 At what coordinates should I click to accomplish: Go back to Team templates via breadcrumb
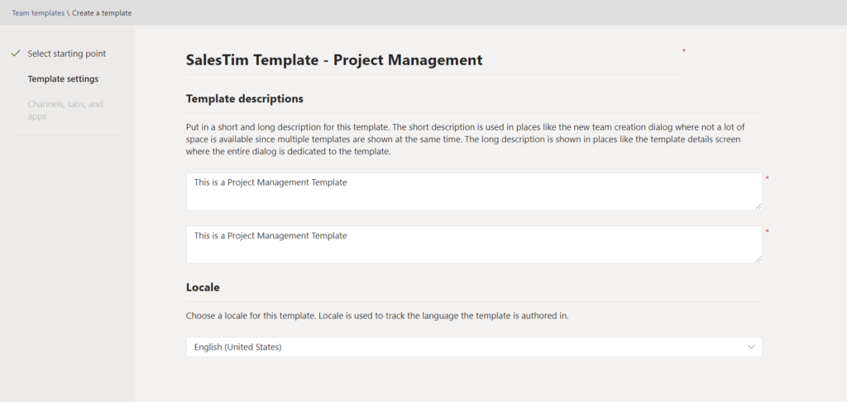(38, 13)
